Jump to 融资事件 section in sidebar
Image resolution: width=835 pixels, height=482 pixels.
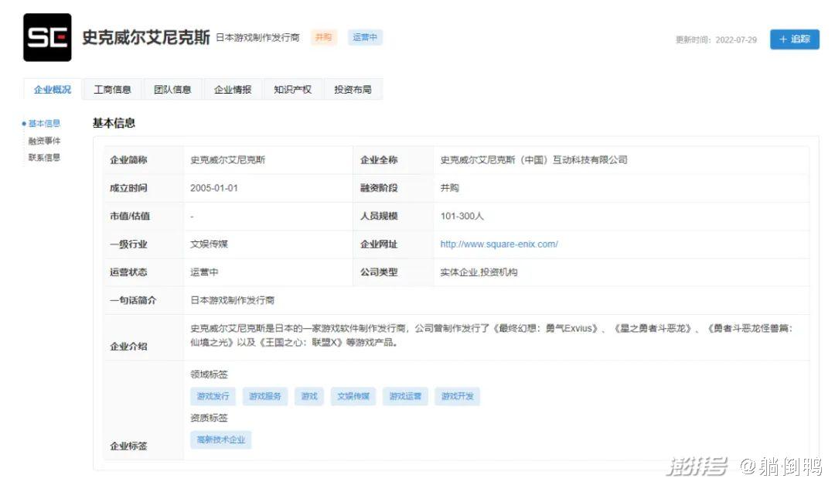pos(44,141)
